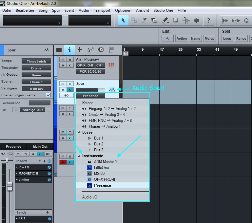Toggle monitor on the Spur track

(70, 90)
